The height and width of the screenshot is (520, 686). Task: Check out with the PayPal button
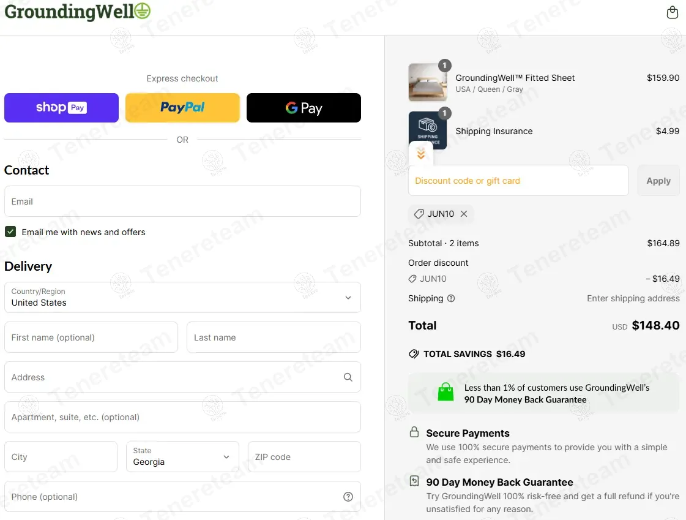pos(182,108)
